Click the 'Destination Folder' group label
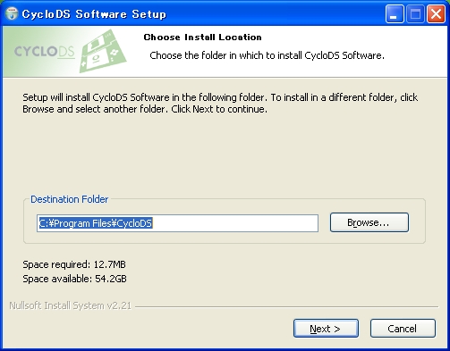 [x=69, y=199]
